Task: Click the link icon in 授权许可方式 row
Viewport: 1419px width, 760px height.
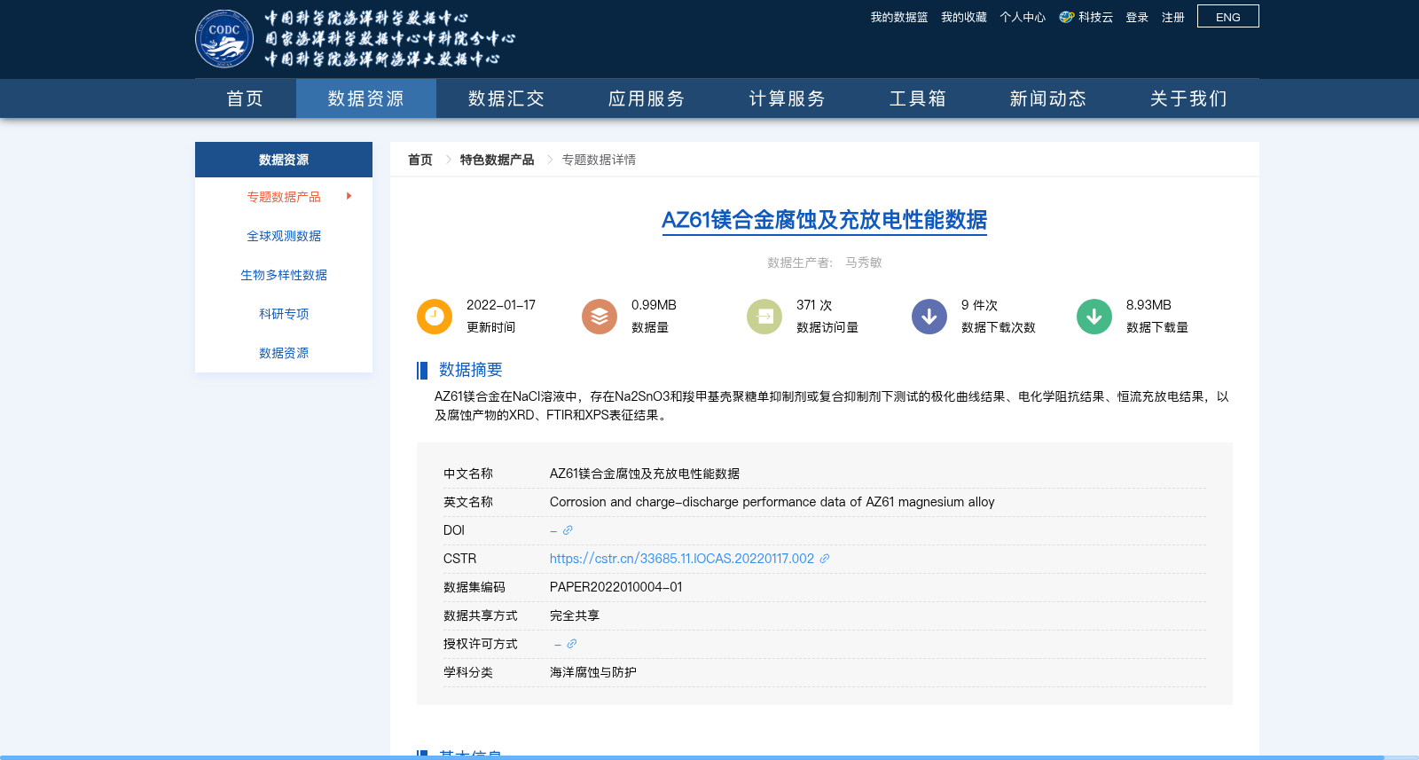Action: tap(572, 644)
